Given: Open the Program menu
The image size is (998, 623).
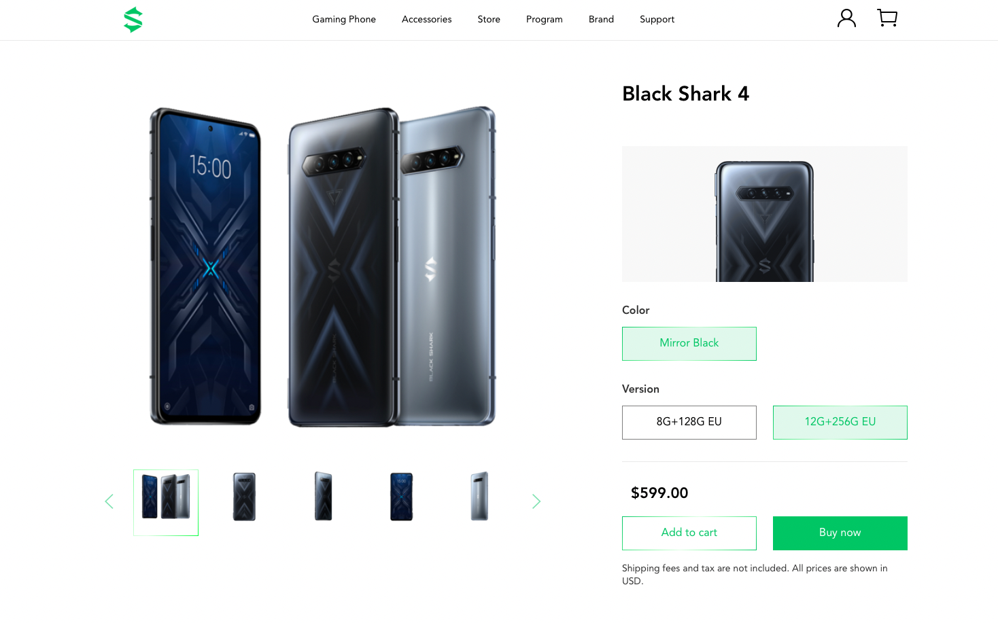Looking at the screenshot, I should point(544,19).
